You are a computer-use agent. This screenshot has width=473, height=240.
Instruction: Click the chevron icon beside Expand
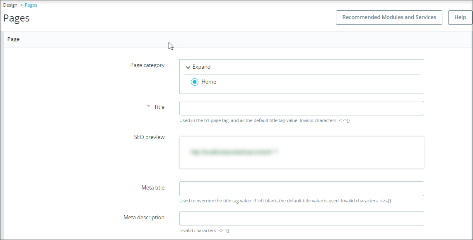[188, 67]
